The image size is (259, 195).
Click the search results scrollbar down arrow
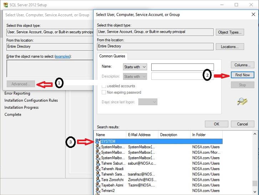click(x=255, y=191)
